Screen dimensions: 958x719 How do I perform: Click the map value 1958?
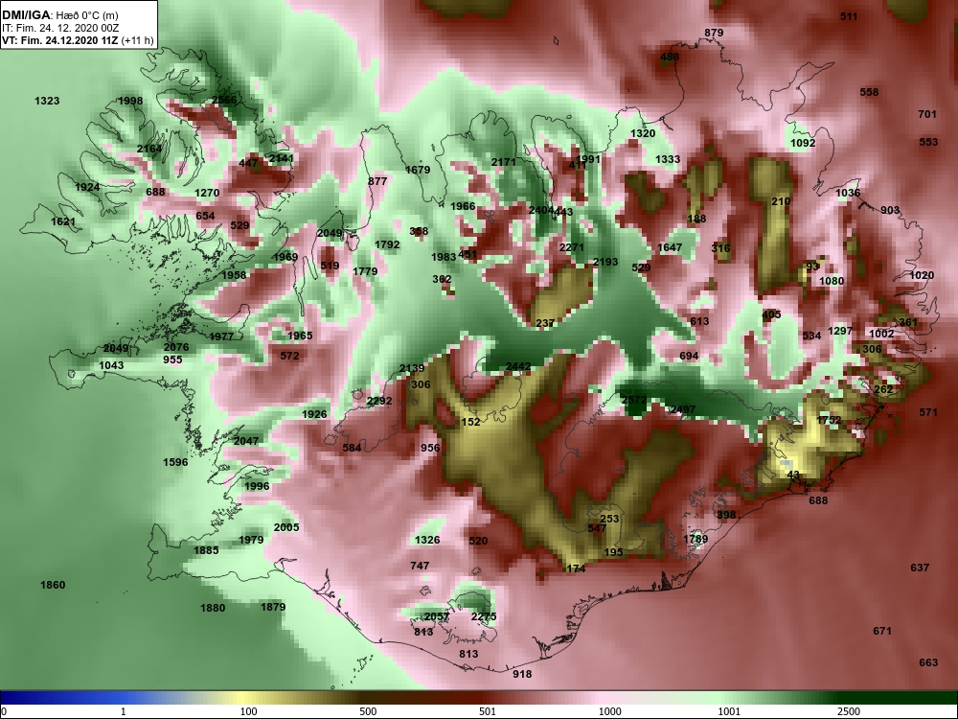tap(234, 275)
